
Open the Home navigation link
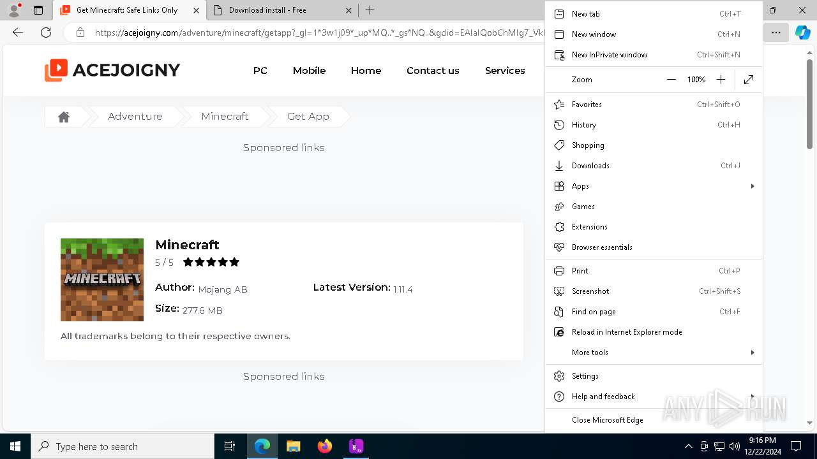[x=366, y=71]
